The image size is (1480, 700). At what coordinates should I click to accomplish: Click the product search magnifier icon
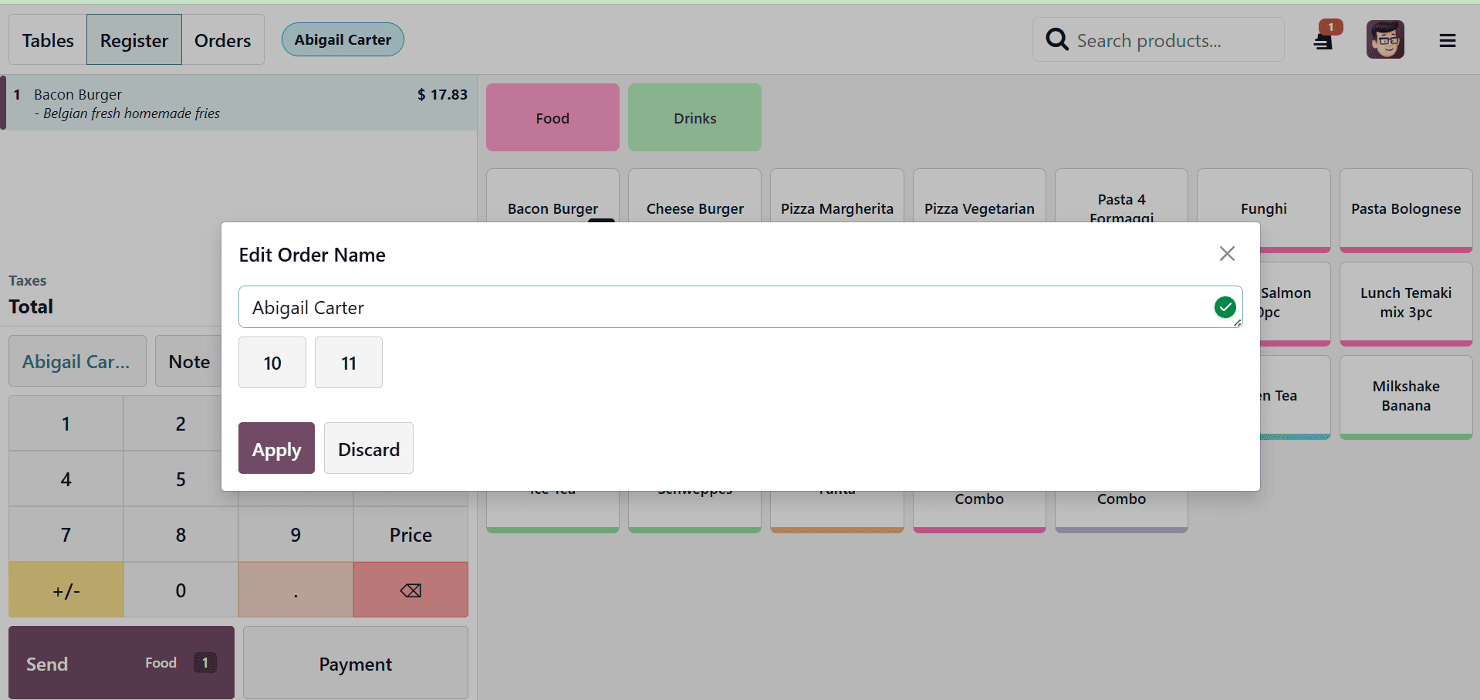click(1056, 39)
